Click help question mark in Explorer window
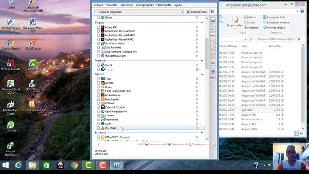The width and height of the screenshot is (309, 174). [302, 11]
